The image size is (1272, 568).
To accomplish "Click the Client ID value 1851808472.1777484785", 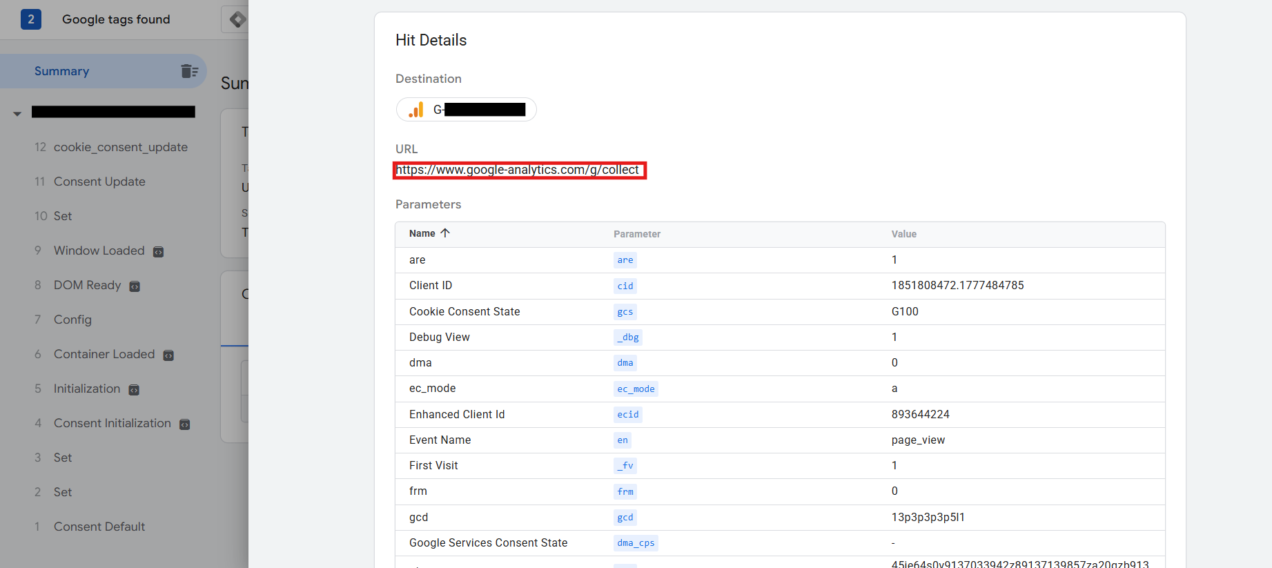I will pyautogui.click(x=957, y=286).
